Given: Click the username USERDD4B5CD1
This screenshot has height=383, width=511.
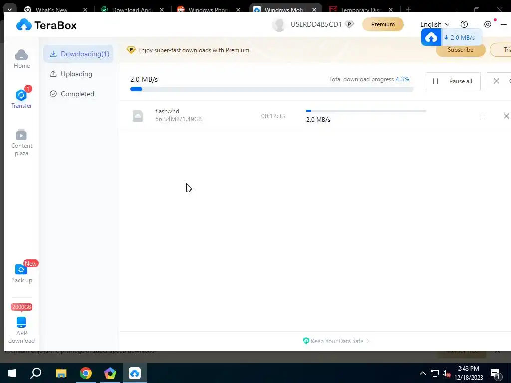Looking at the screenshot, I should coord(316,24).
